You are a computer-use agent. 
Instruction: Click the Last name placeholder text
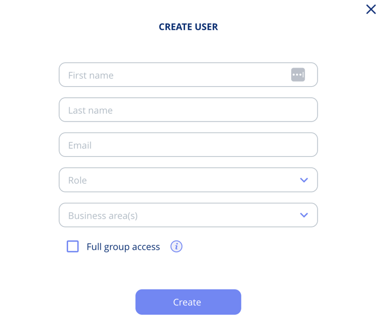pos(91,110)
